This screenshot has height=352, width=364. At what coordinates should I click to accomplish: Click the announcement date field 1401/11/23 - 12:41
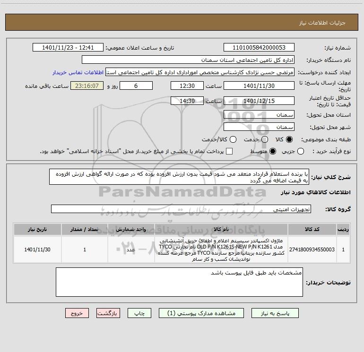(68, 48)
